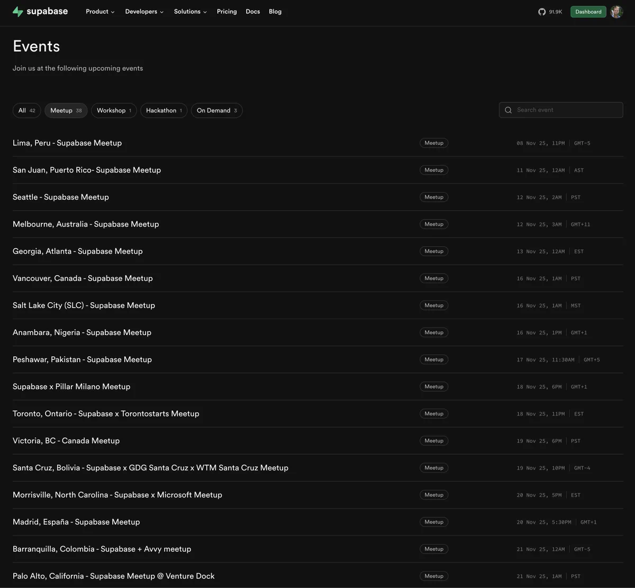
Task: Select the On Demand filter
Action: pyautogui.click(x=217, y=111)
